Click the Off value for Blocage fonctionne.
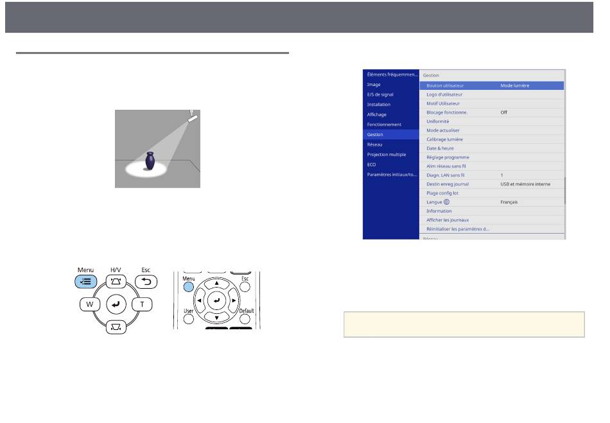This screenshot has height=423, width=610. click(x=504, y=112)
